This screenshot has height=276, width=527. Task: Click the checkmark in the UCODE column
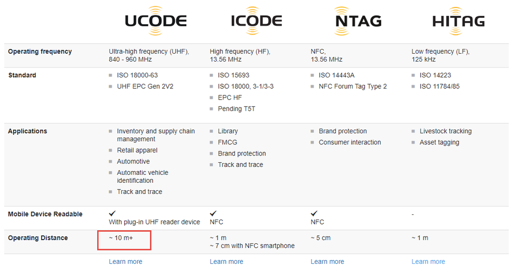coord(112,213)
